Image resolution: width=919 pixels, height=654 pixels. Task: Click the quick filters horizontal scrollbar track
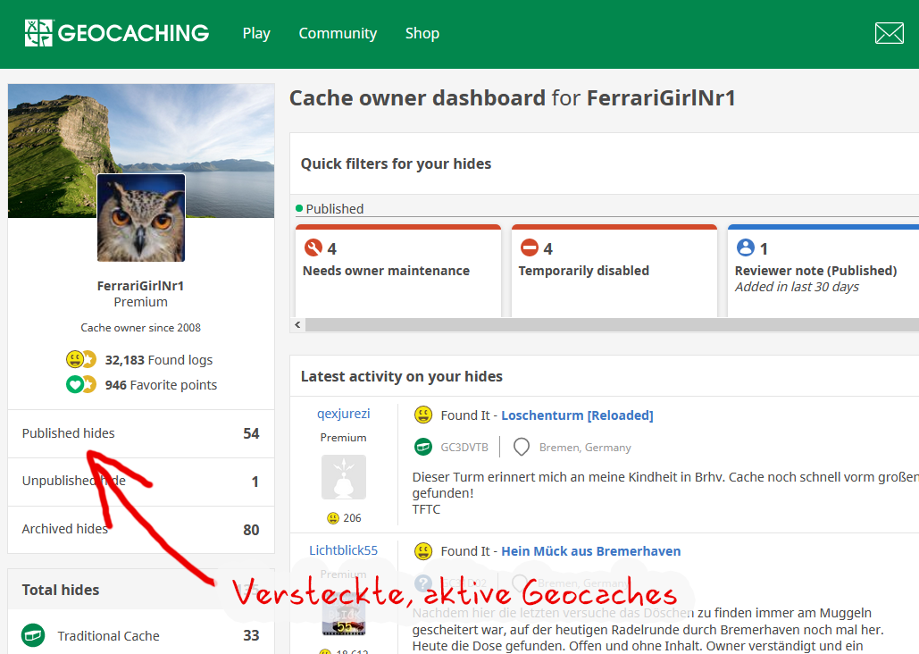pyautogui.click(x=612, y=325)
